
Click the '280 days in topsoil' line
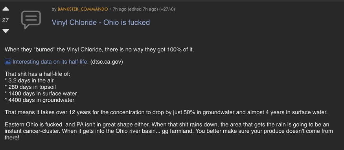click(x=30, y=87)
